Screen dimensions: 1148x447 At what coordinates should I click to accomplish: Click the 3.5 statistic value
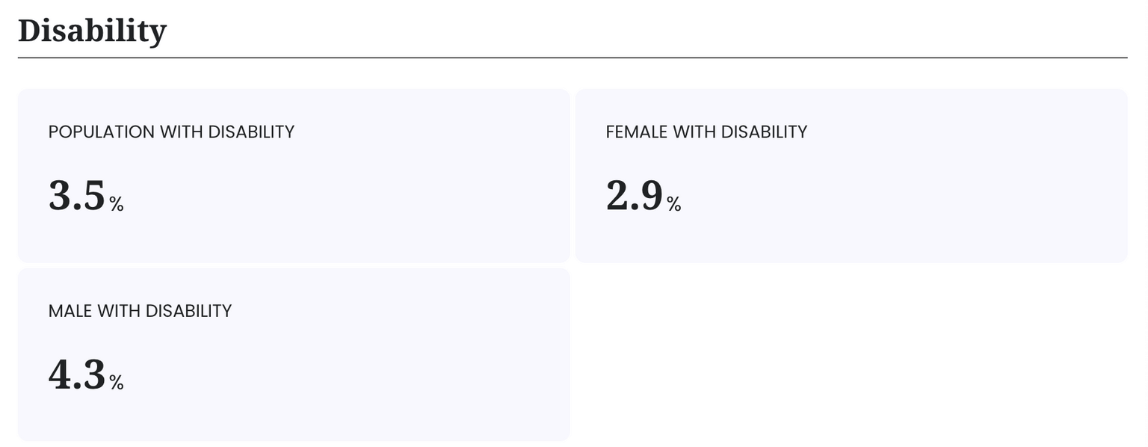point(77,197)
